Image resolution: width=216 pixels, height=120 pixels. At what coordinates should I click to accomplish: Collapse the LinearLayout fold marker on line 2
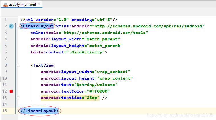click(x=18, y=26)
